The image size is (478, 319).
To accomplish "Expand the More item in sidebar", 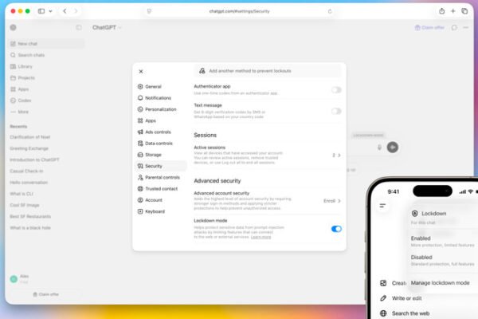I will pyautogui.click(x=19, y=112).
